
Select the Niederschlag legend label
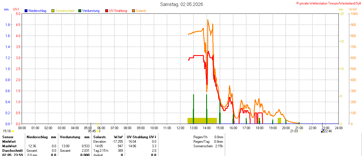(37, 11)
